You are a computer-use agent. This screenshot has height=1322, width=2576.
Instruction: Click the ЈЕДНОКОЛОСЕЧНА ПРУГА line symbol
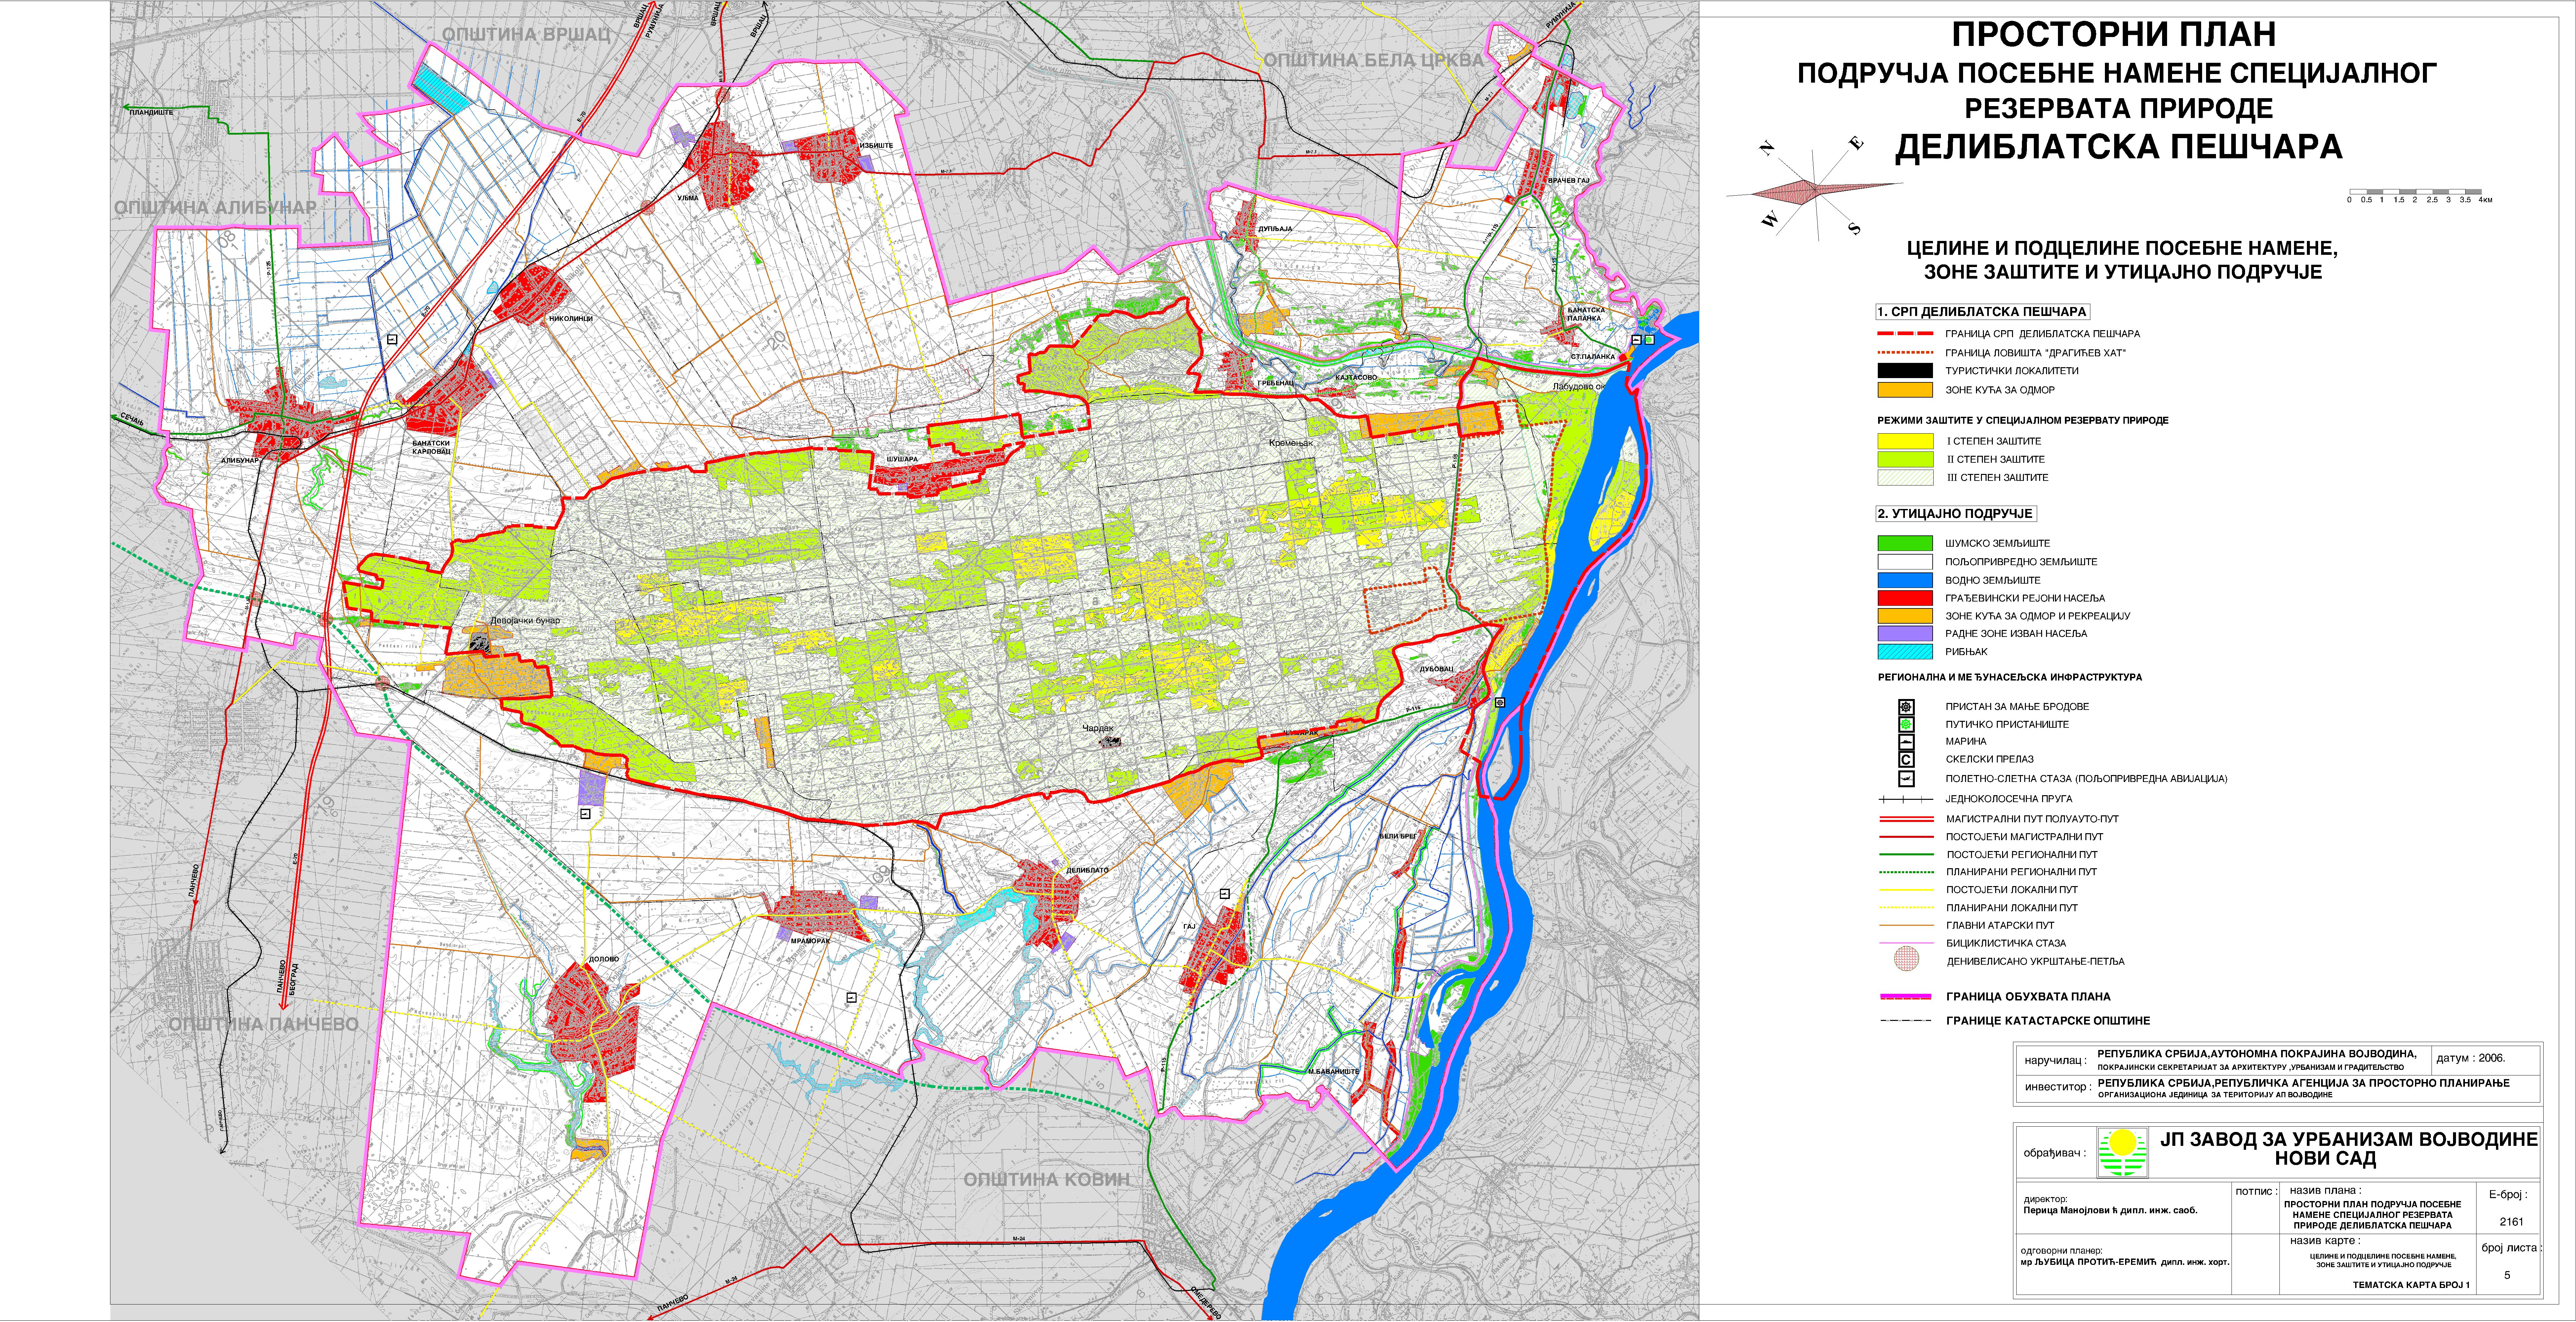click(1906, 800)
